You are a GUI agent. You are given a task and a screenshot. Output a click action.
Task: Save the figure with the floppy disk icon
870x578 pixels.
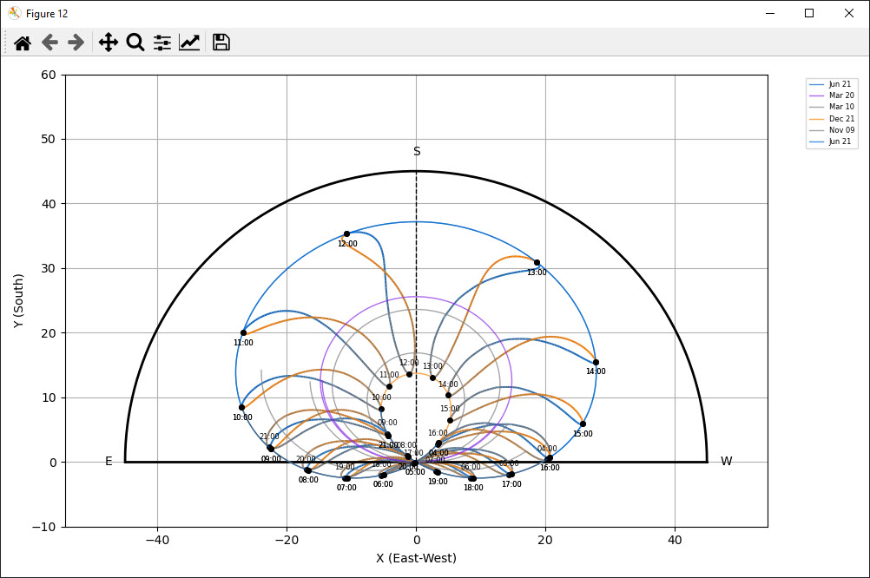(221, 43)
